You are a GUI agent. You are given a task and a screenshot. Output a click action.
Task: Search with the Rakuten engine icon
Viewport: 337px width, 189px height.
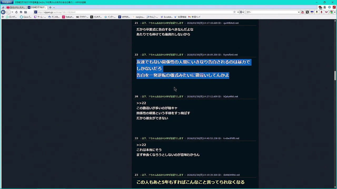click(x=321, y=12)
